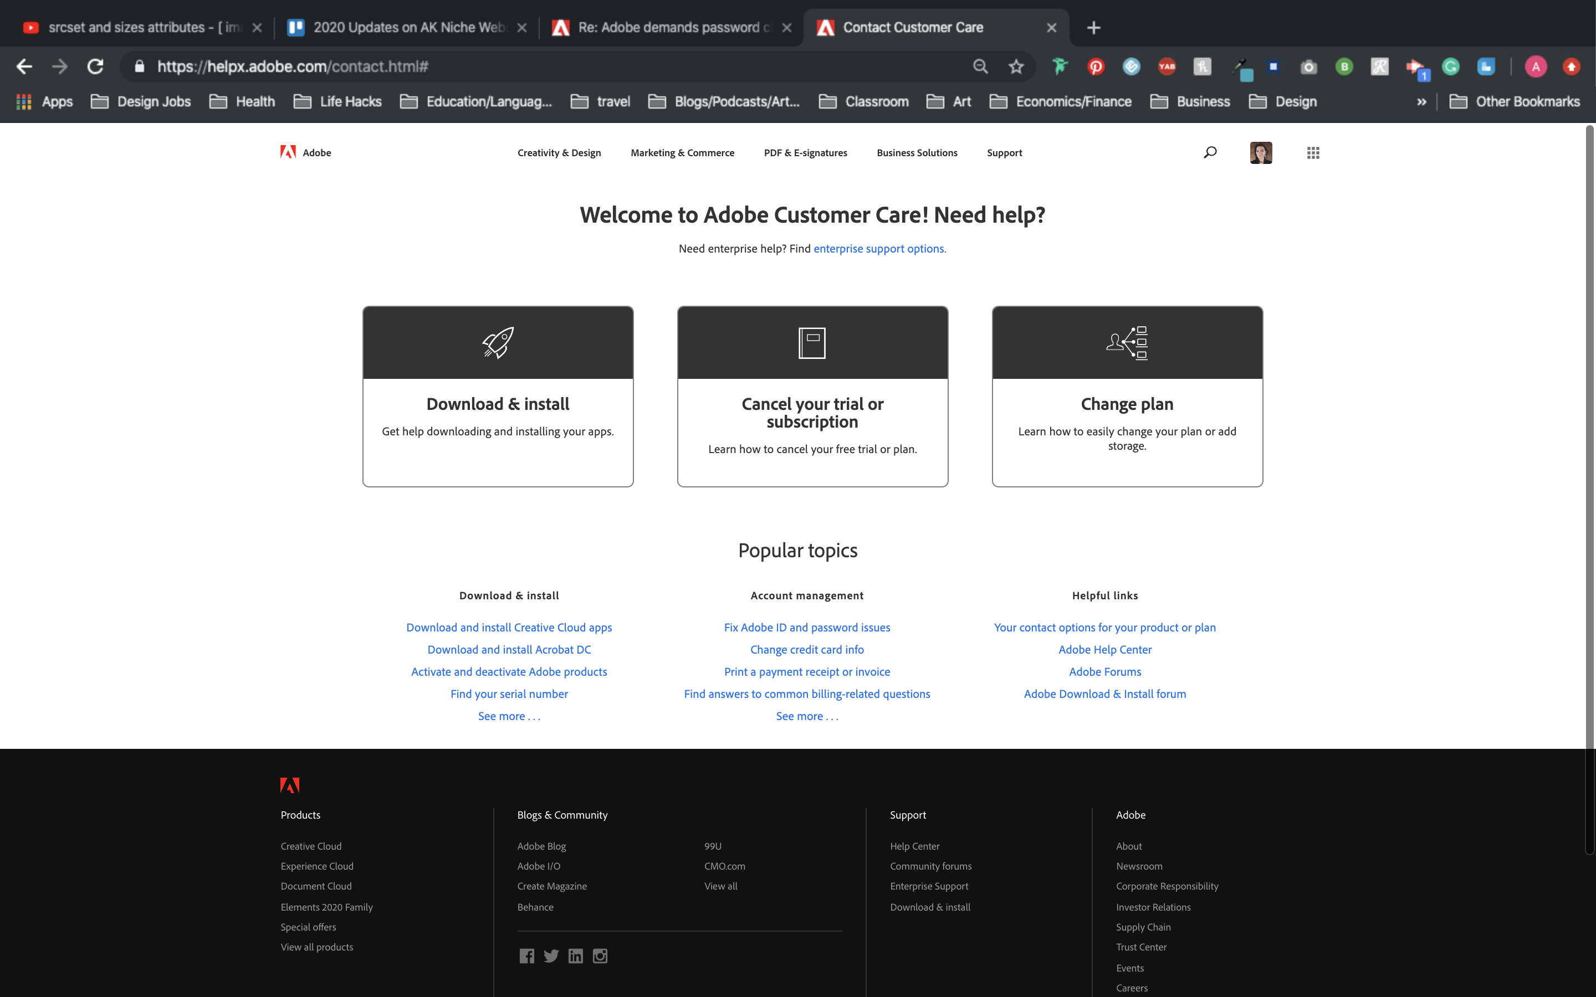The image size is (1596, 997).
Task: Expand Download & install See more options
Action: (509, 716)
